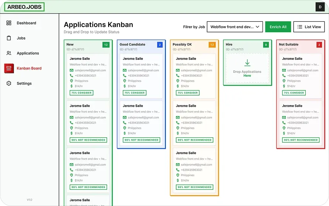The width and height of the screenshot is (329, 206).
Task: Click Jerome Salle name on Not Suitable 75% CONSIDER card
Action: coord(292,59)
